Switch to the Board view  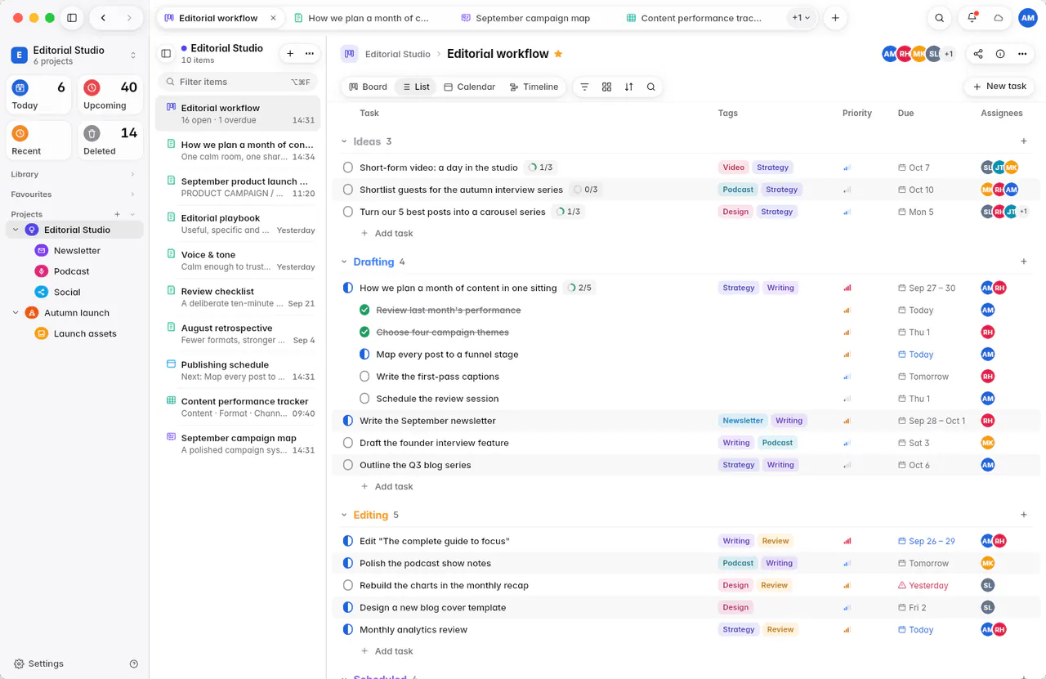[368, 87]
